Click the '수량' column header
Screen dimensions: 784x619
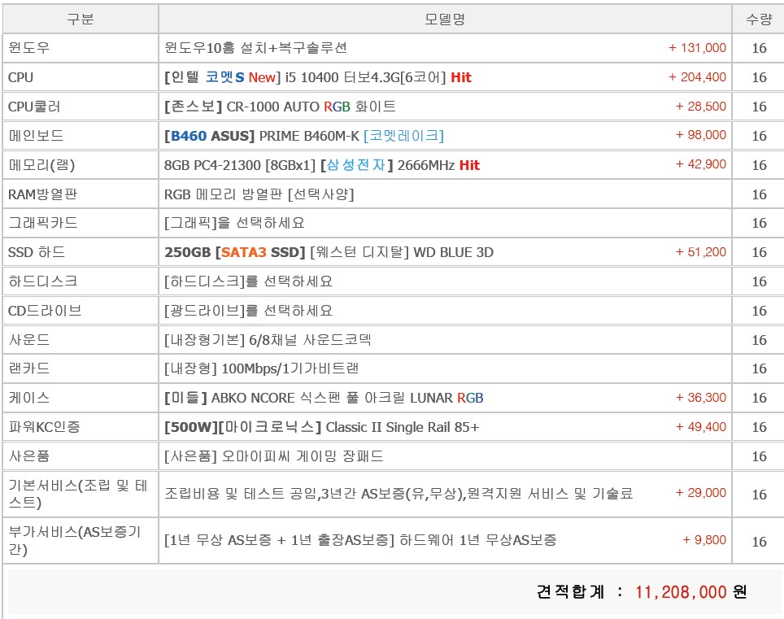pyautogui.click(x=759, y=19)
